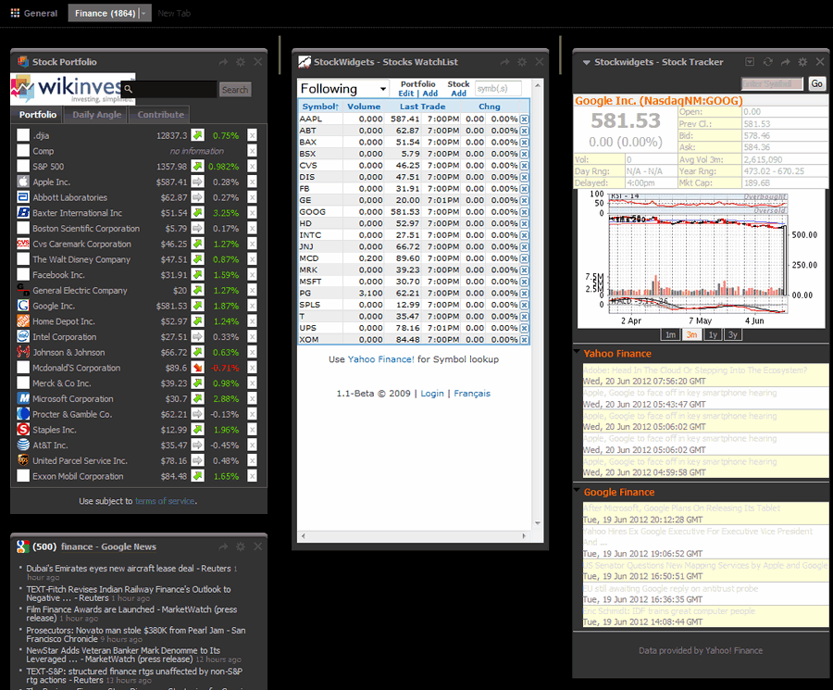Share the Stocks WatchList widget

[x=504, y=62]
